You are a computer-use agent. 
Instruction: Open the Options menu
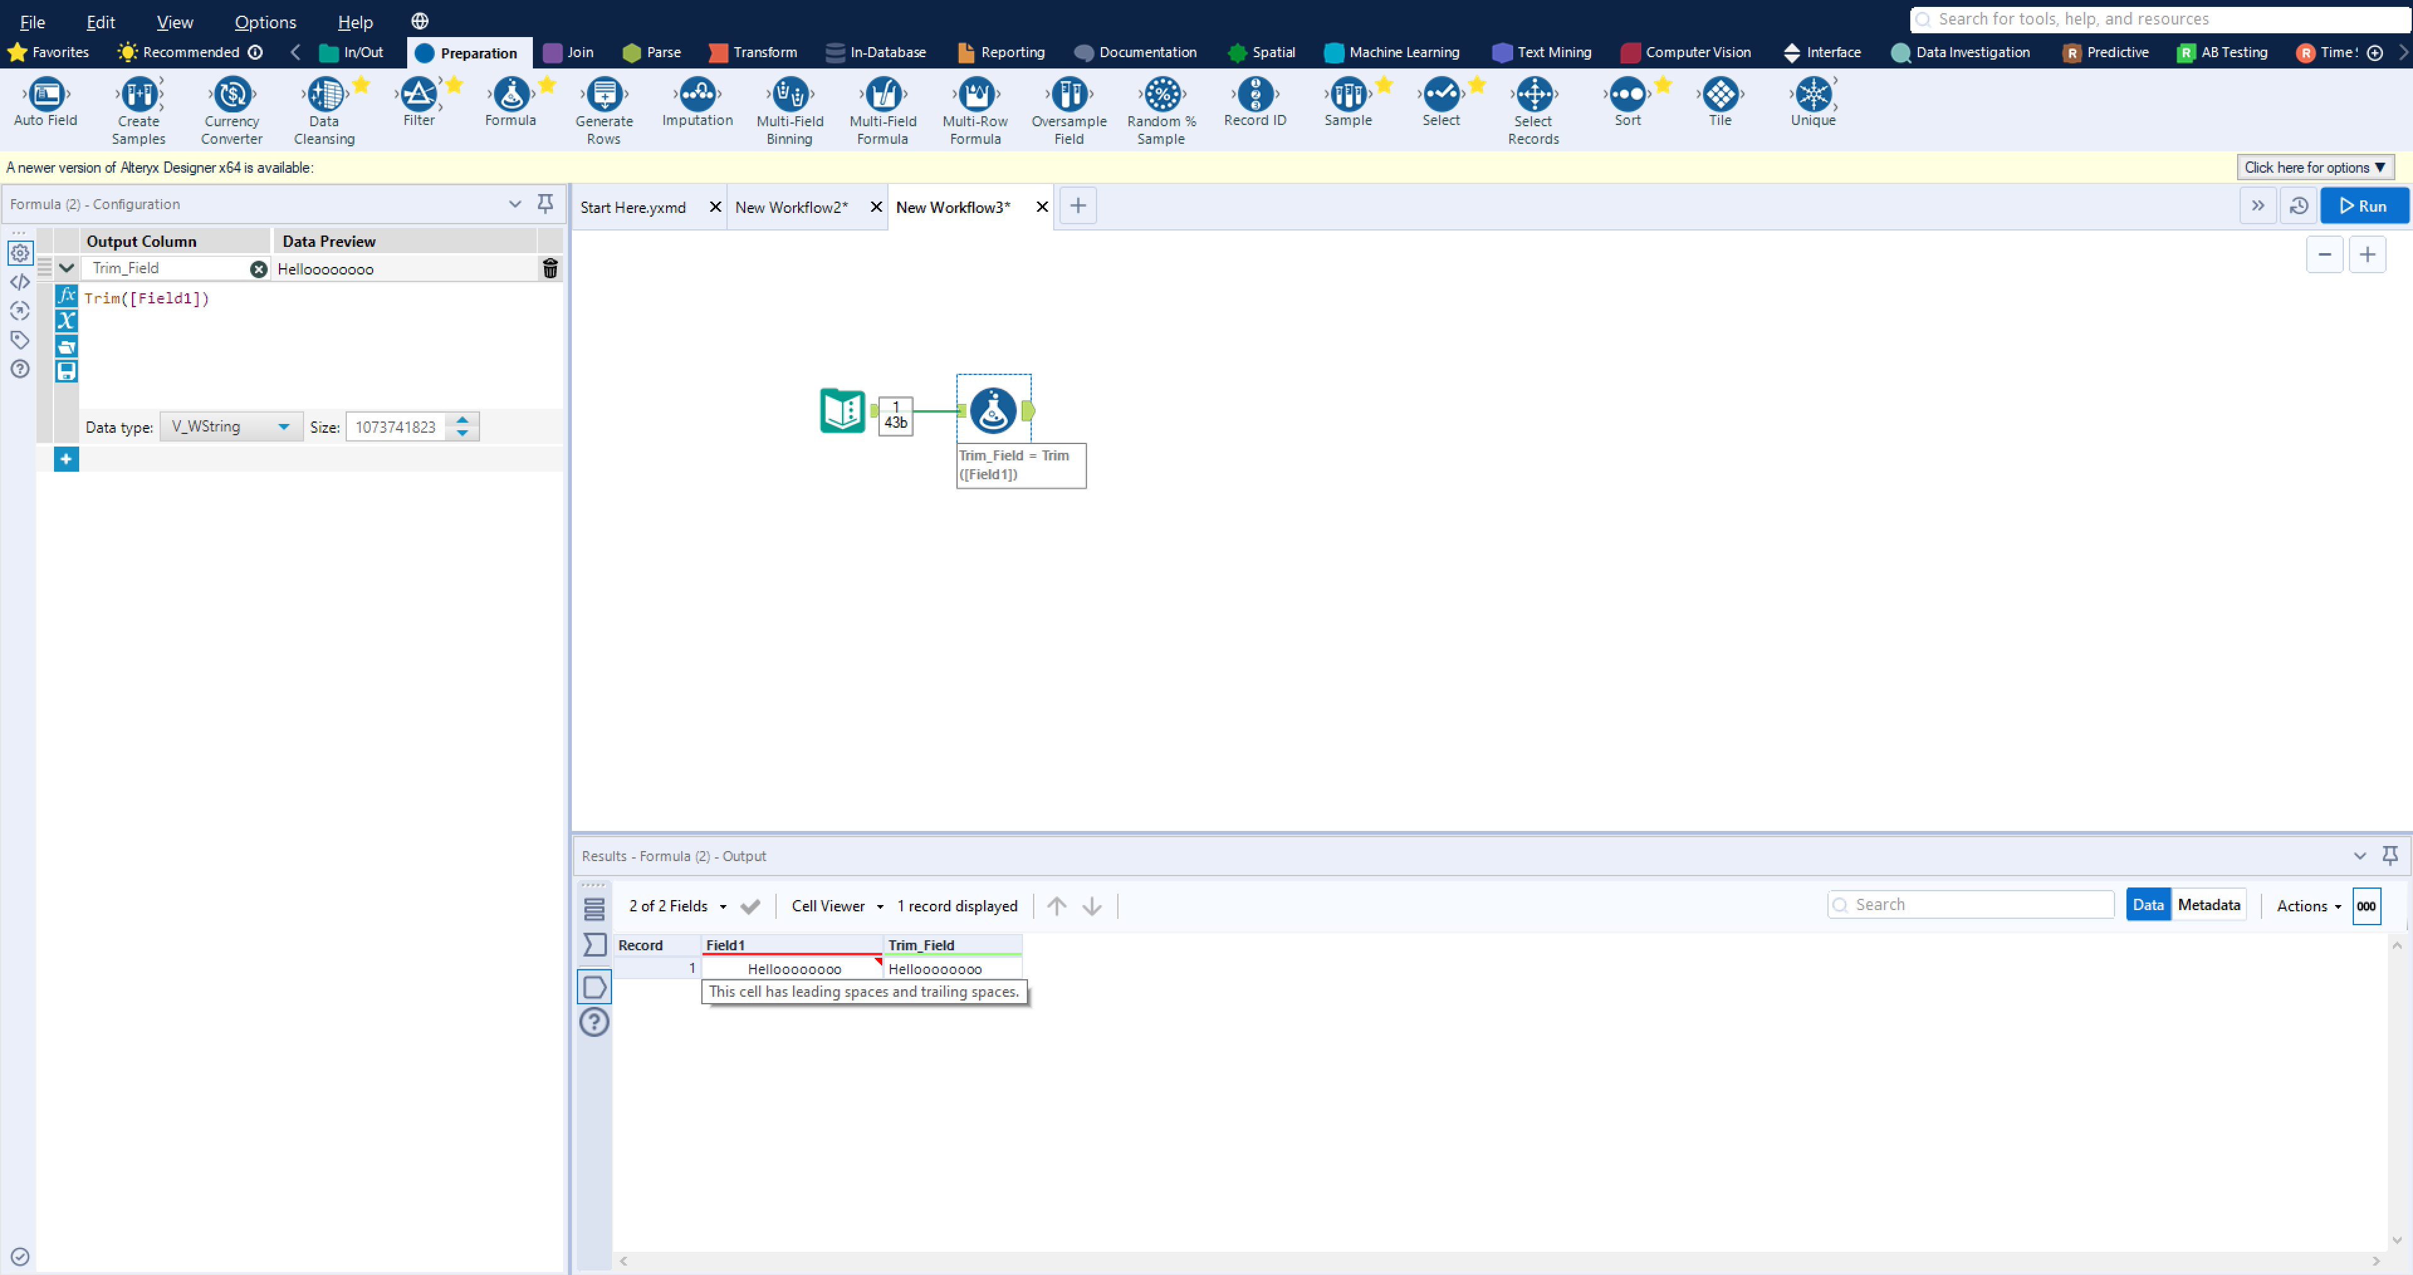[x=264, y=21]
